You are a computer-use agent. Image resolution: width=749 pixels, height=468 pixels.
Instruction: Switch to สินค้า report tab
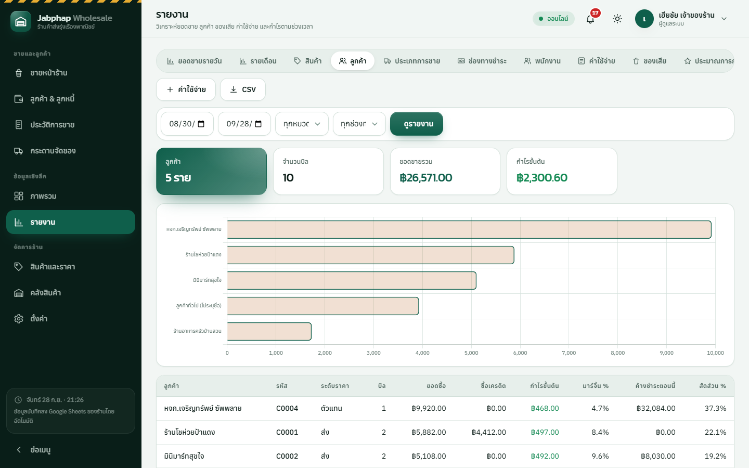tap(308, 61)
